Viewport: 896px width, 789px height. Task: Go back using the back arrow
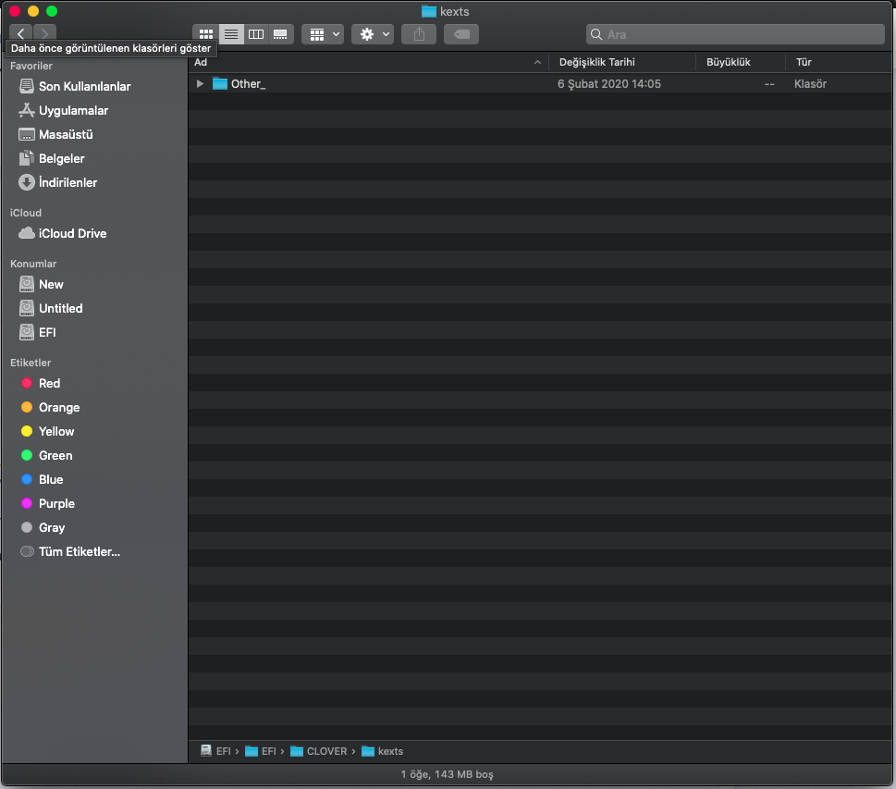[x=20, y=33]
